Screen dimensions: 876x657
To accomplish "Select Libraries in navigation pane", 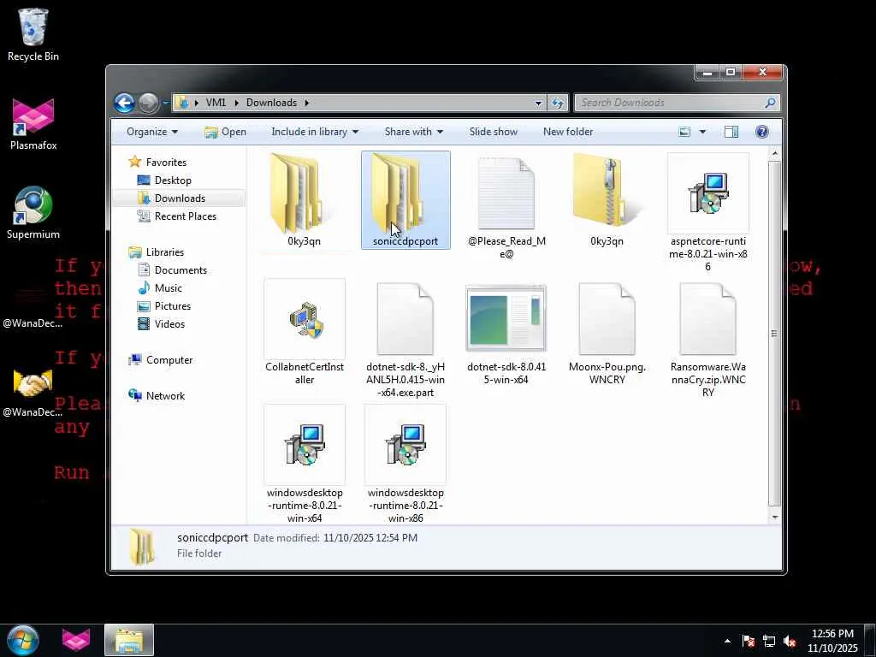I will pos(165,252).
